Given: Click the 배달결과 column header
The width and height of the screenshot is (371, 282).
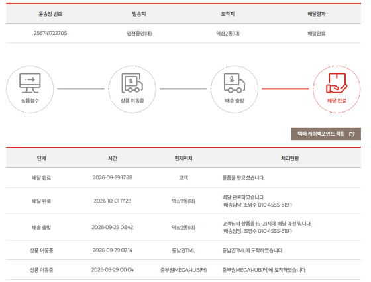Looking at the screenshot, I should point(317,14).
